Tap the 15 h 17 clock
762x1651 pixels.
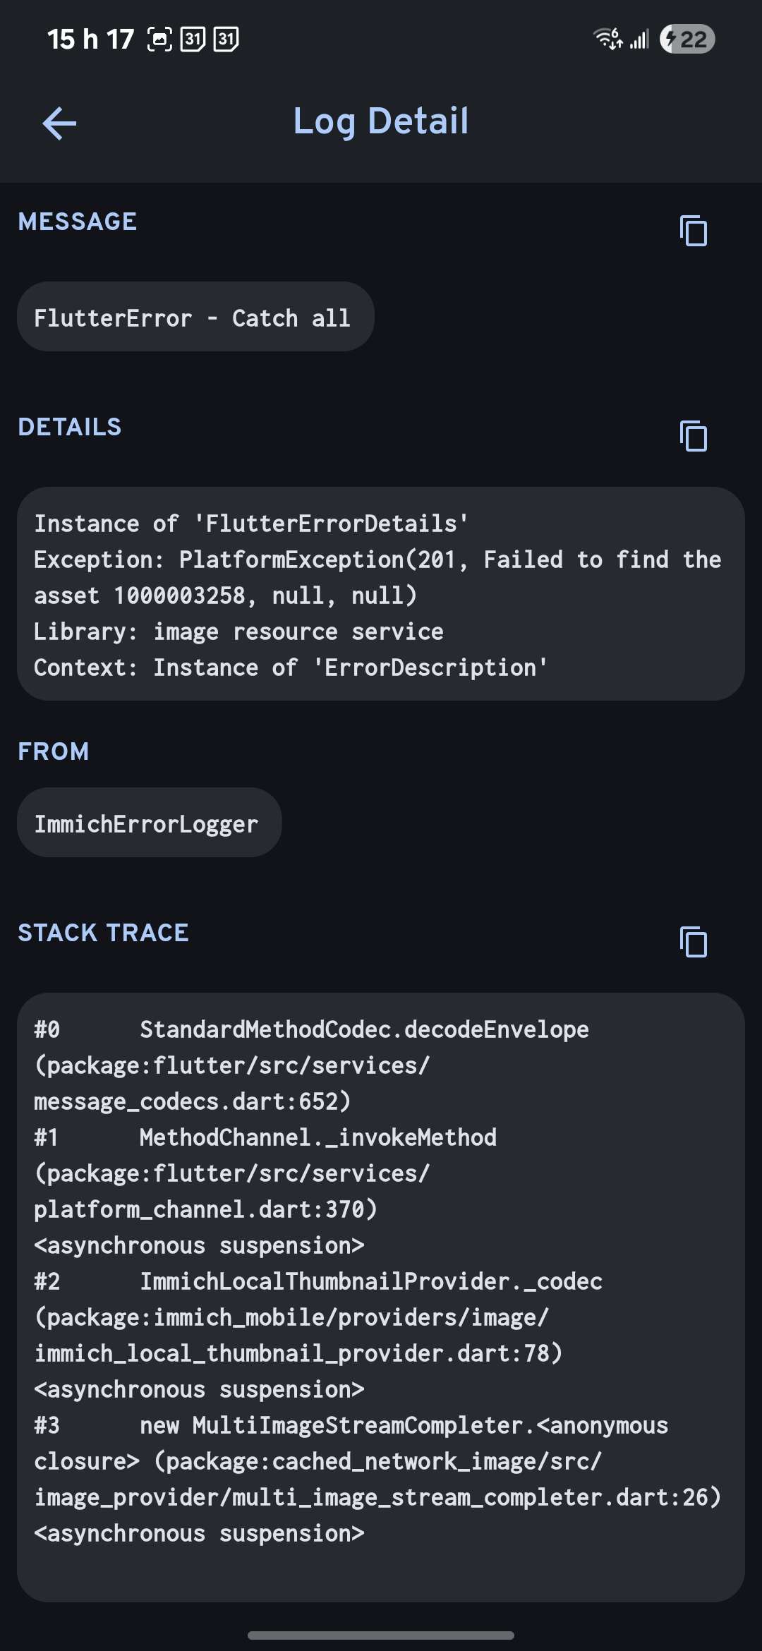[x=90, y=40]
